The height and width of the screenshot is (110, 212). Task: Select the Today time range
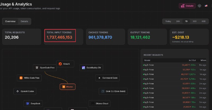click(x=168, y=21)
